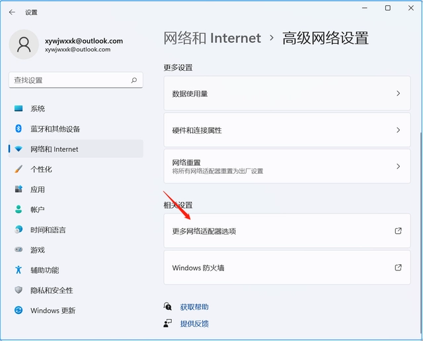
Task: Go back with the arrow button
Action: point(12,12)
